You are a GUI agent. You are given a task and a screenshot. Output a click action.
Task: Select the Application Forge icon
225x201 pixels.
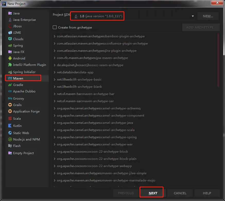coord(10,111)
